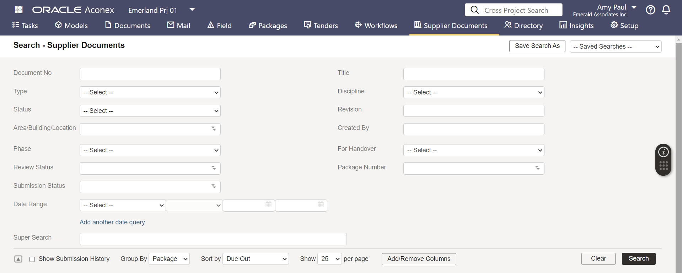Open the Workflows menu
Image resolution: width=682 pixels, height=273 pixels.
[x=376, y=26]
